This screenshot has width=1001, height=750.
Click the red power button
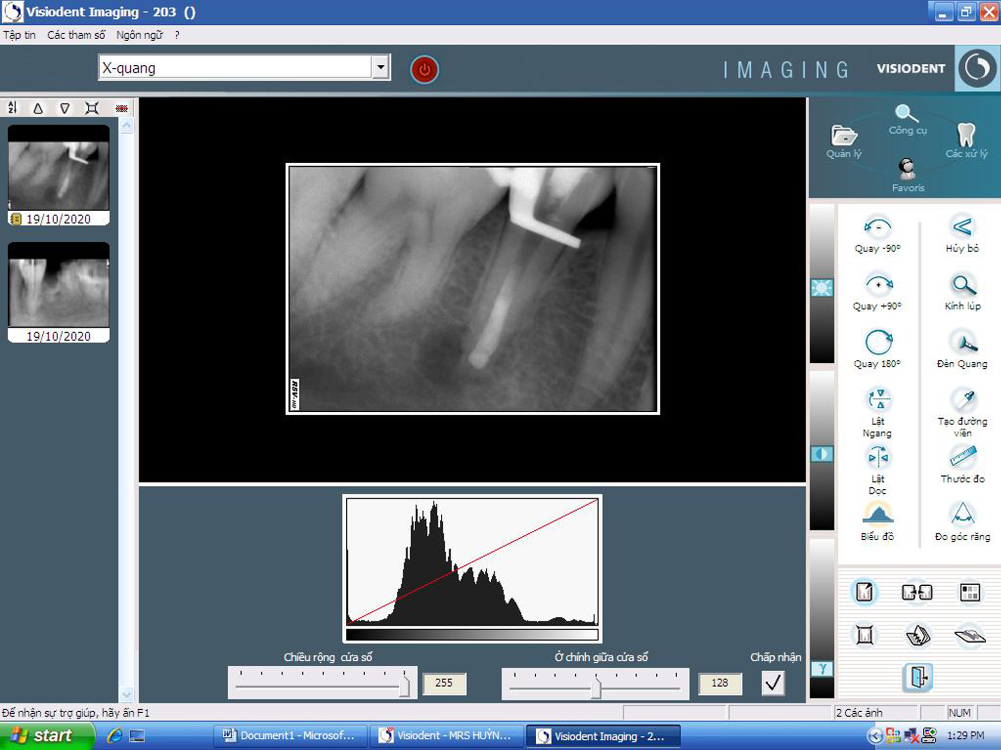click(424, 69)
